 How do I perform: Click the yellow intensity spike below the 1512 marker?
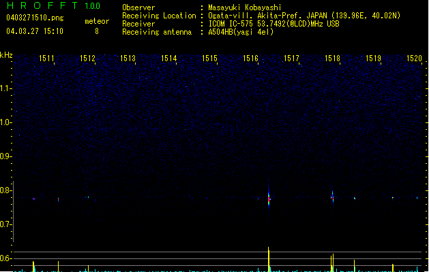88,268
